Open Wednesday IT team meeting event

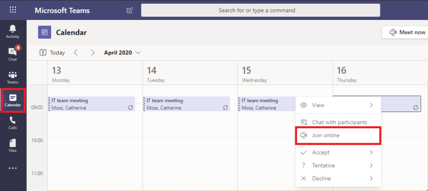(x=267, y=104)
